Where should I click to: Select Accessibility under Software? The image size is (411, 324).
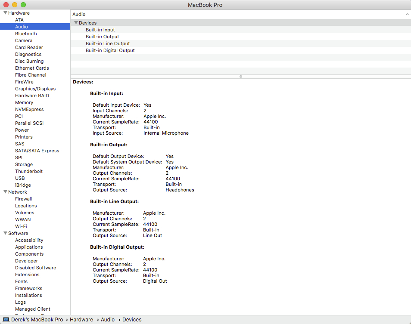tap(29, 240)
